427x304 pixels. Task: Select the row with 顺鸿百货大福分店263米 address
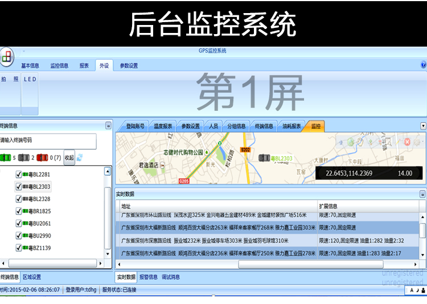pos(268,228)
